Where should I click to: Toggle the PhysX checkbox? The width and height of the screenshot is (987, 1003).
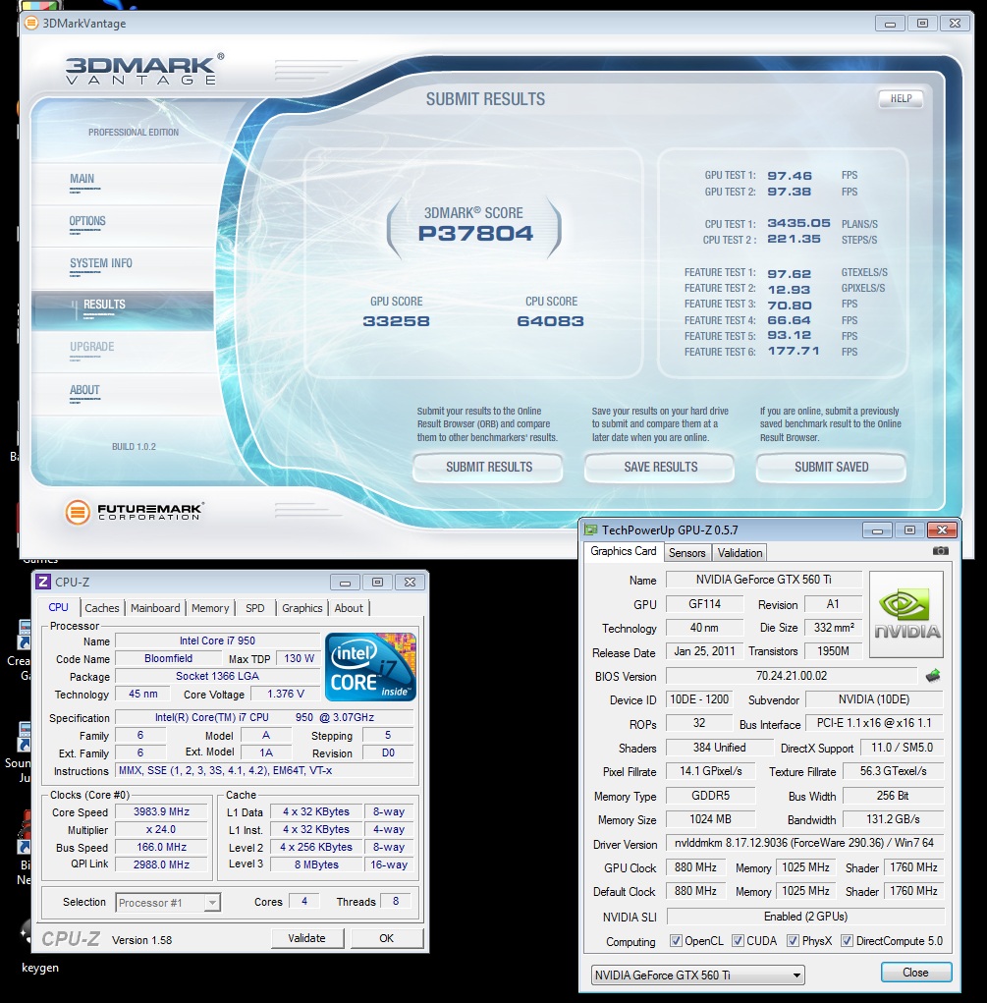coord(793,941)
